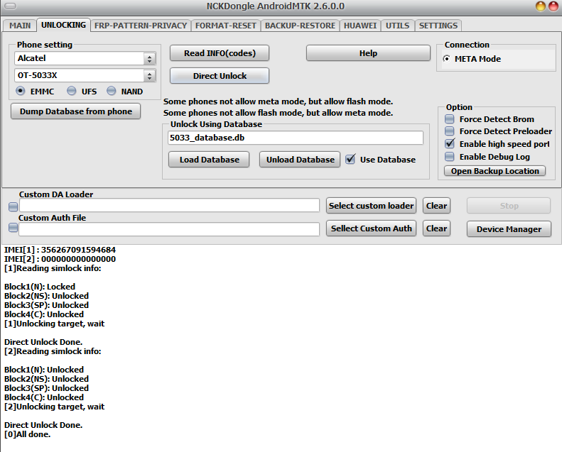Click the orange minimize window button

541,6
